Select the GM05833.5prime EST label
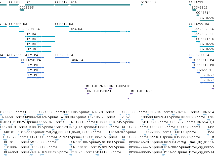This screenshot has height=156, width=214. coord(43,142)
